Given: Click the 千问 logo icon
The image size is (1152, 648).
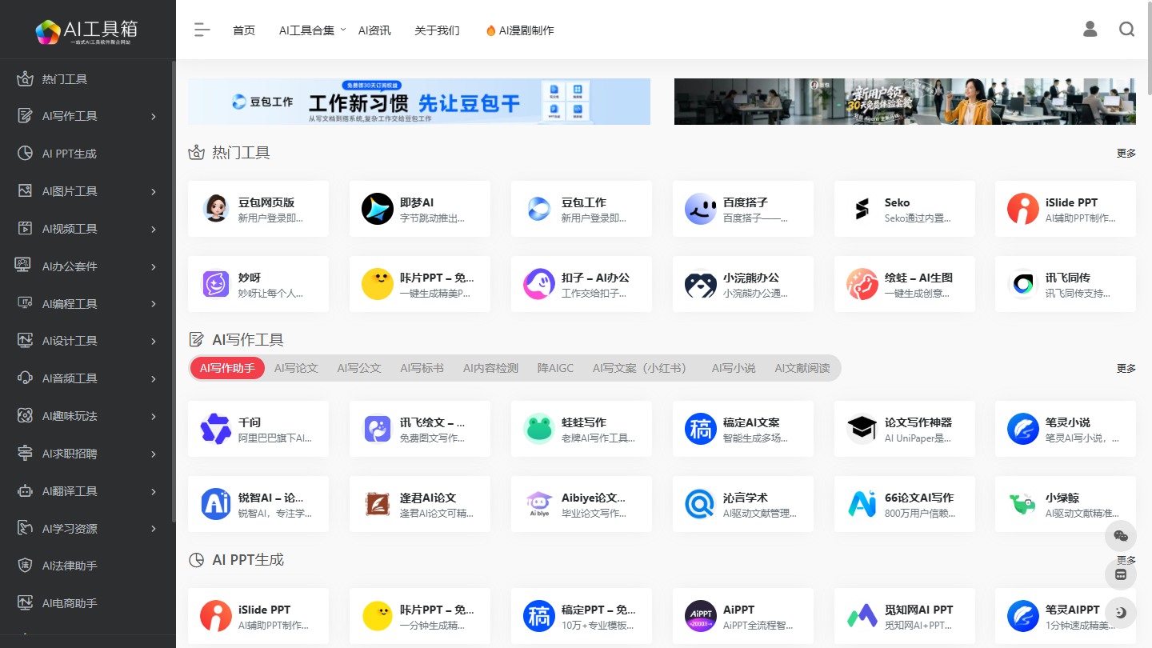Looking at the screenshot, I should (x=216, y=429).
